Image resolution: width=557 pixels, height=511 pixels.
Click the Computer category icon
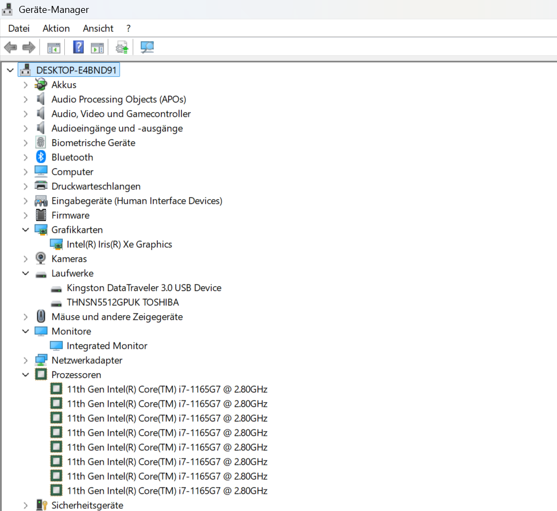pyautogui.click(x=41, y=171)
